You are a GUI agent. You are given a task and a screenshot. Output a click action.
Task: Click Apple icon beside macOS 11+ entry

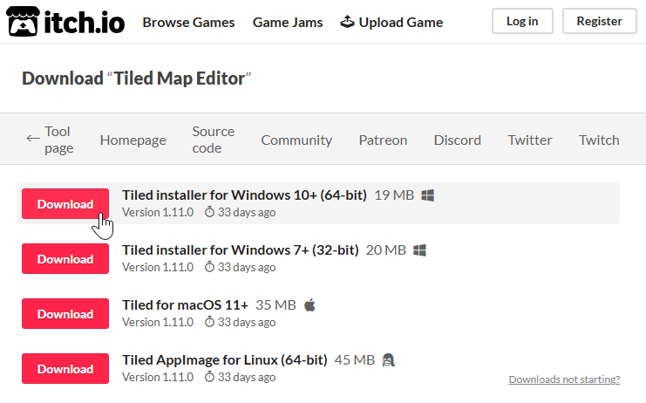coord(309,305)
